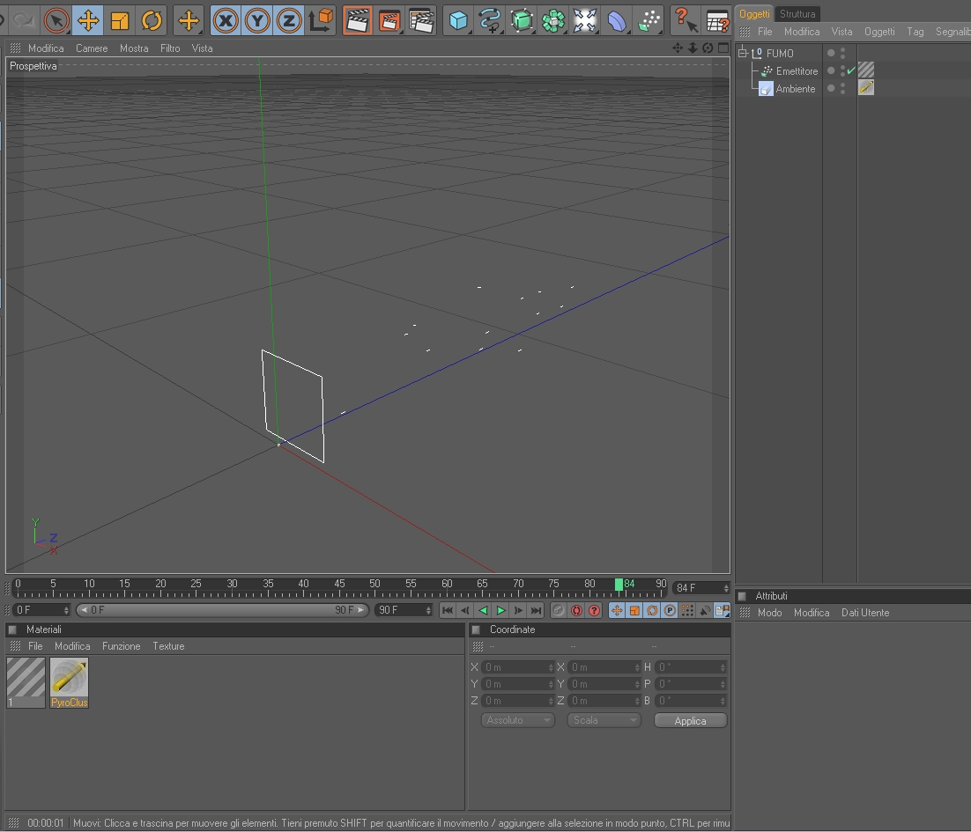Viewport: 971px width, 832px height.
Task: Toggle the Y axis lock
Action: click(257, 20)
